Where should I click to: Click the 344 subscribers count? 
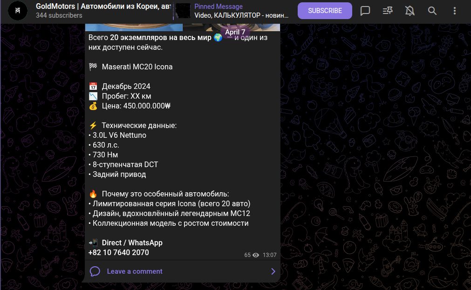[x=59, y=15]
